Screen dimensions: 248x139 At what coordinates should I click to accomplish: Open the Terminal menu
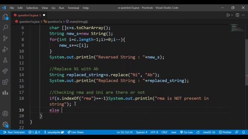tap(73, 8)
